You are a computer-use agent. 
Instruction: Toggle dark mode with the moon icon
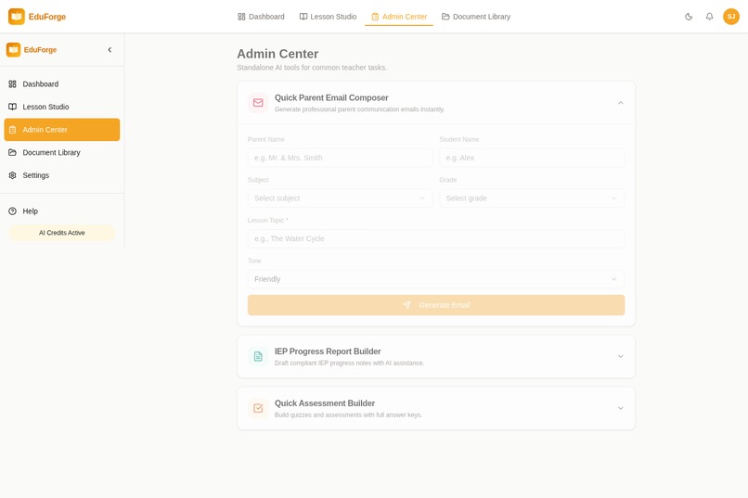[x=689, y=17]
